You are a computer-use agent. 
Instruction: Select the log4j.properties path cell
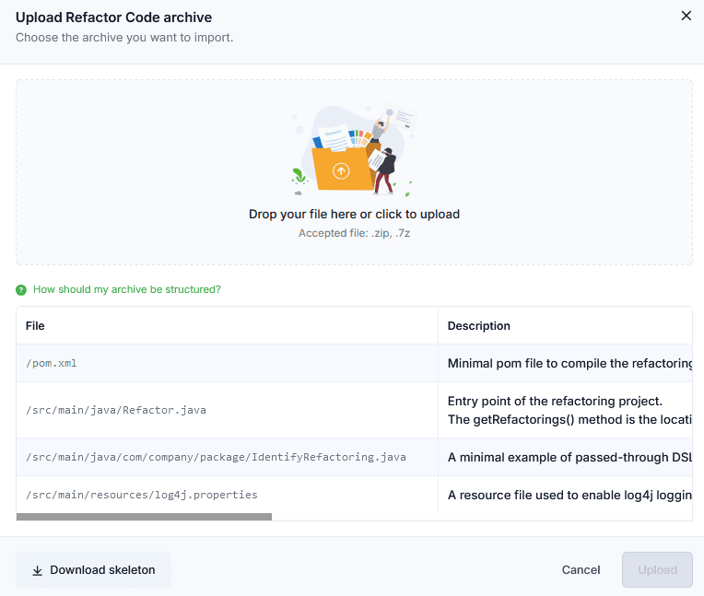click(228, 495)
